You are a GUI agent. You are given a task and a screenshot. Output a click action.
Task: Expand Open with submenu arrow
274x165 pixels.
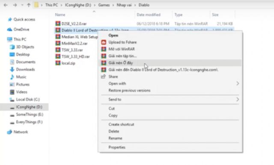238,83
